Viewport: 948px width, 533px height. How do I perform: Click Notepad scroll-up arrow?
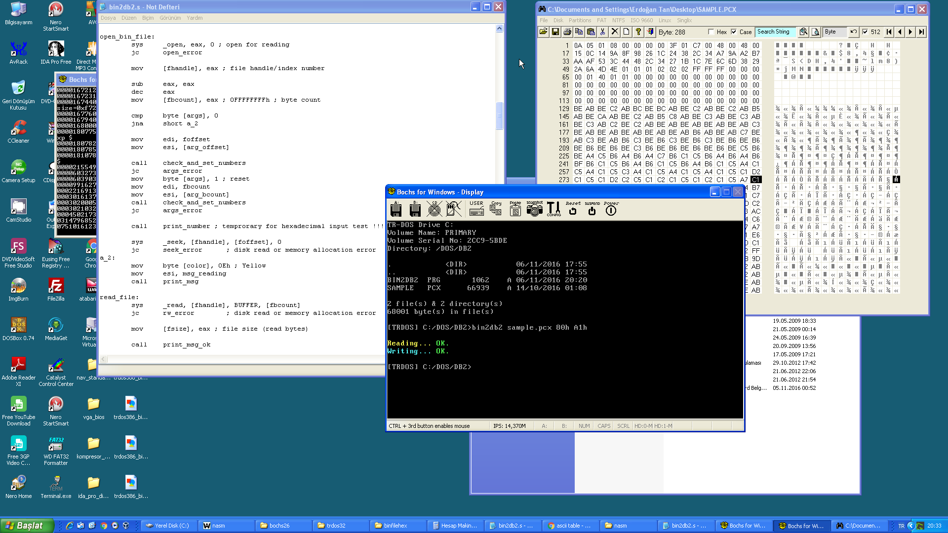(x=499, y=28)
